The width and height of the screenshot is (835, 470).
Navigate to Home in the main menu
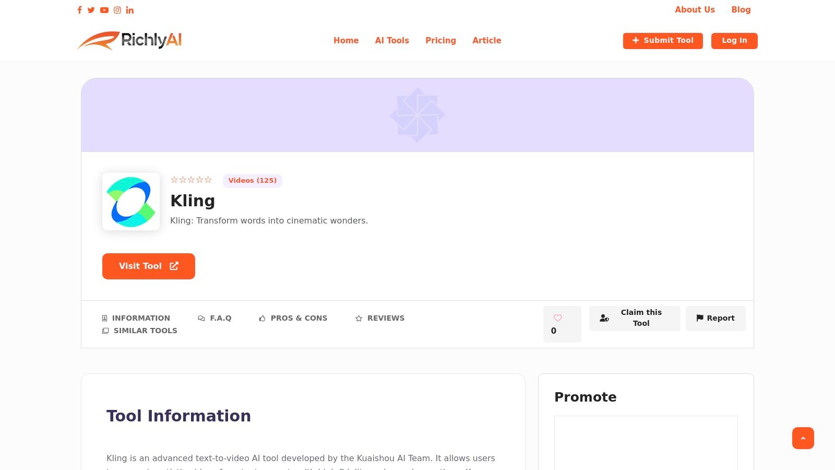coord(346,41)
